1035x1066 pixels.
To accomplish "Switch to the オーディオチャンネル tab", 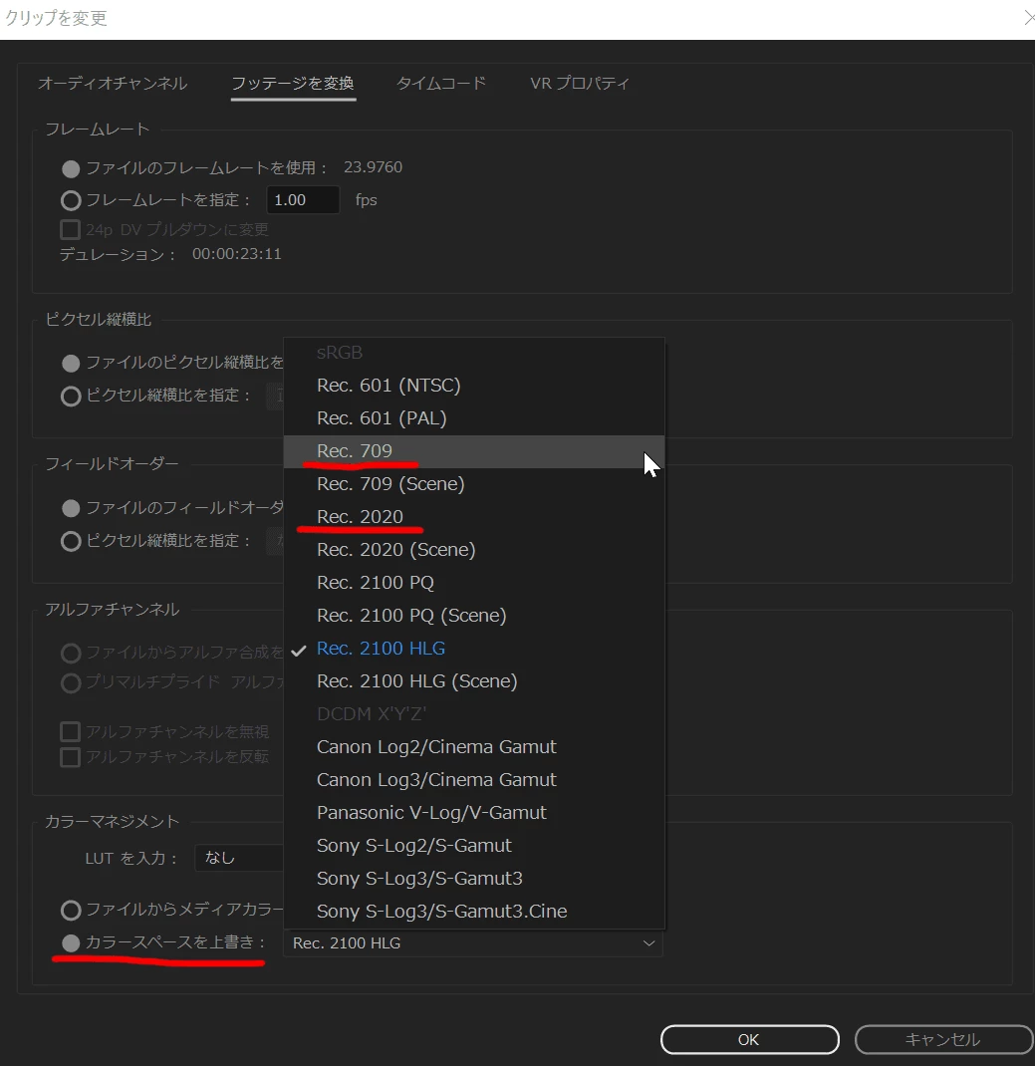I will 113,83.
